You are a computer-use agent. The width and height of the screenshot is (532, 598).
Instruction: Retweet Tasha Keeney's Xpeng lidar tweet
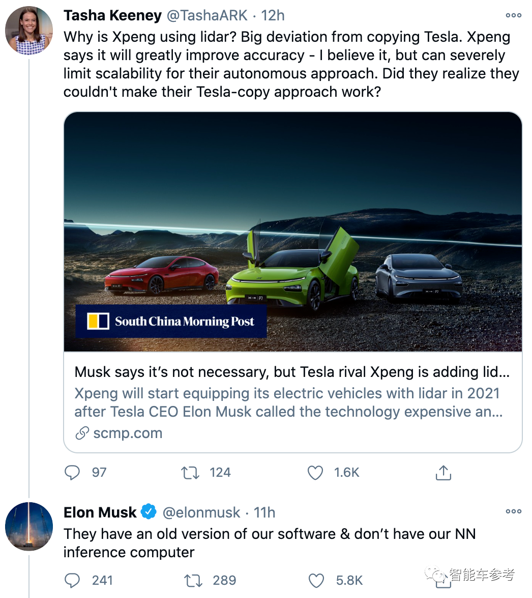tap(191, 473)
